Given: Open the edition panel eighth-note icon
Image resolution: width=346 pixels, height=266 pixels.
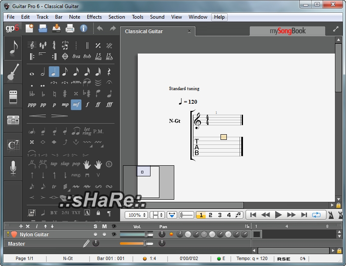Looking at the screenshot, I should pos(13,48).
